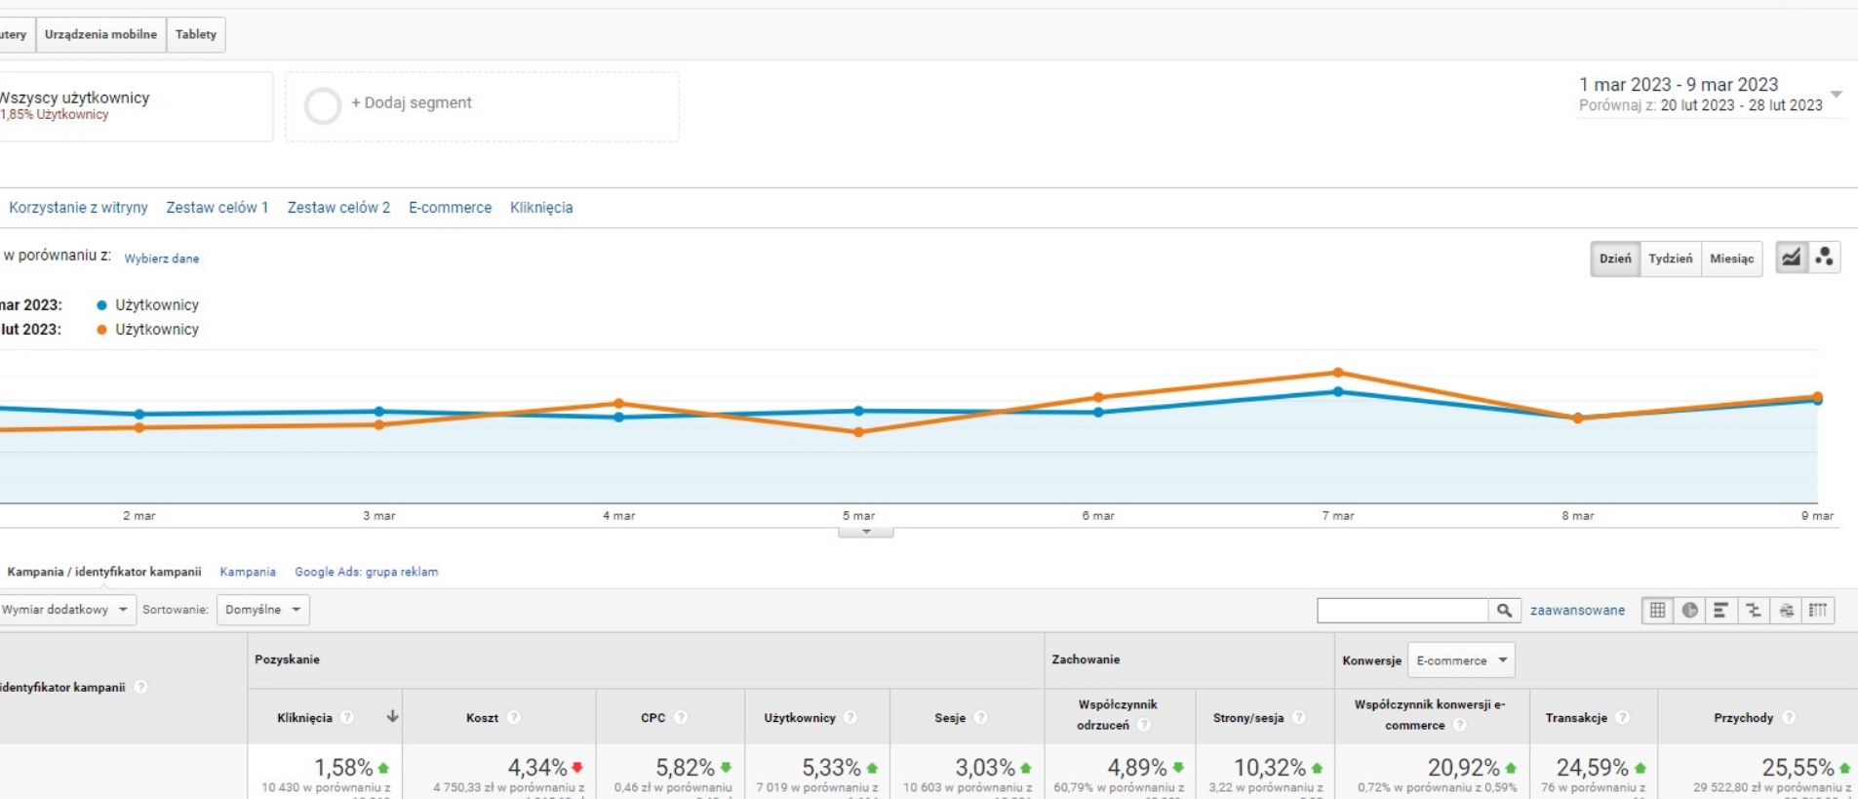Image resolution: width=1858 pixels, height=799 pixels.
Task: Open the date range picker dropdown
Action: pos(1837,95)
